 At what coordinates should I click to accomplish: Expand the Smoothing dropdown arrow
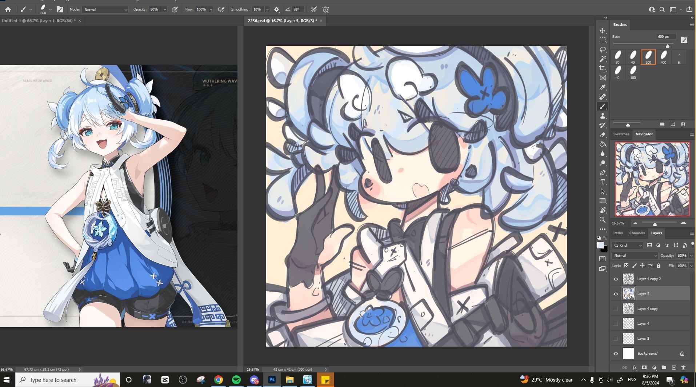(267, 9)
